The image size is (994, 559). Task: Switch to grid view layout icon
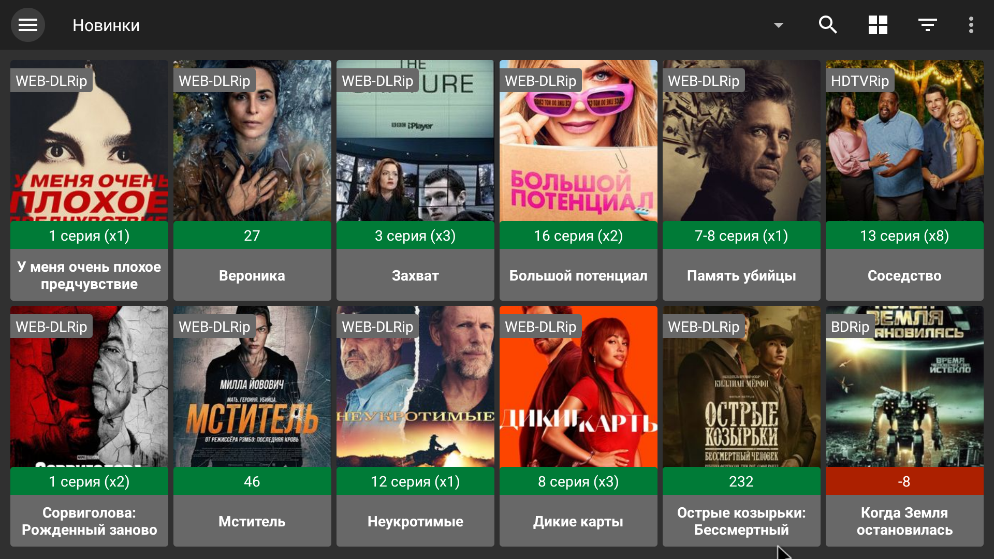pos(878,25)
